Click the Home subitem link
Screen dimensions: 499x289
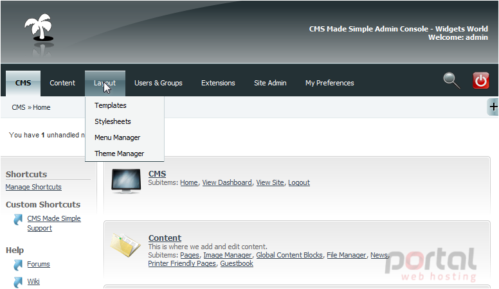[189, 182]
